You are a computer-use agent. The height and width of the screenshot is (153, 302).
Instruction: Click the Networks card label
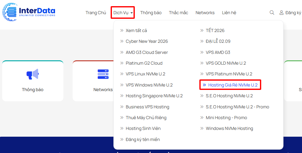(x=103, y=90)
